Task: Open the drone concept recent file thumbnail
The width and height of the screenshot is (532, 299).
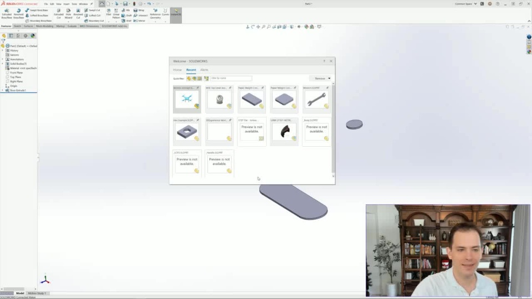Action: (x=187, y=99)
